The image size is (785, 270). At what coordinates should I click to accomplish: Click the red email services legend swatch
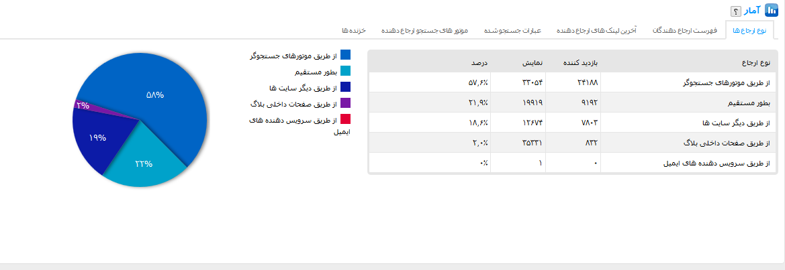click(x=345, y=119)
